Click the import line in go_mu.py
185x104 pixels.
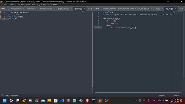click(20, 12)
